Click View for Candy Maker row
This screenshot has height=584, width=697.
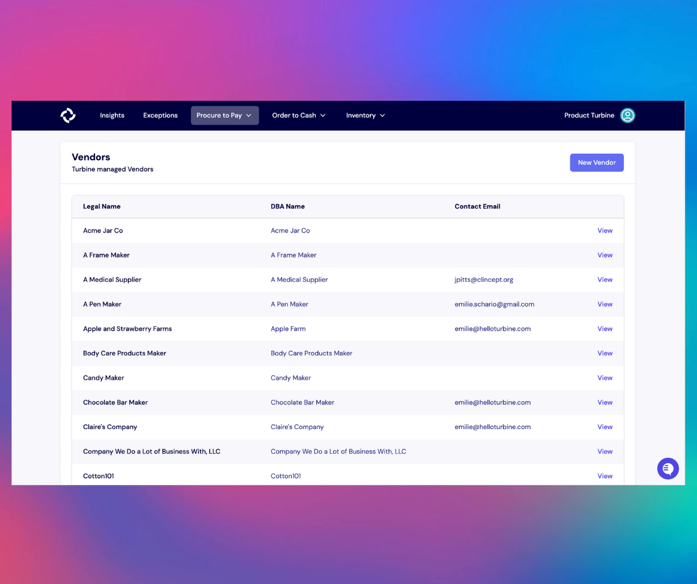coord(604,378)
